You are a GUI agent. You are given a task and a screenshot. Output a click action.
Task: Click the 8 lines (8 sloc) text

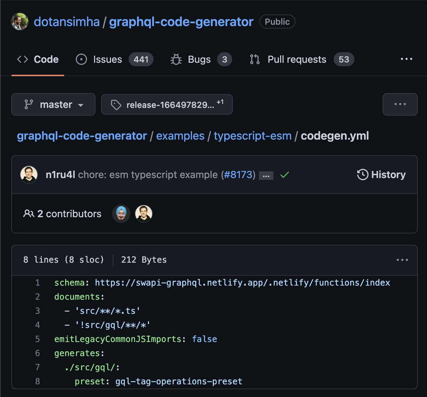tap(64, 260)
